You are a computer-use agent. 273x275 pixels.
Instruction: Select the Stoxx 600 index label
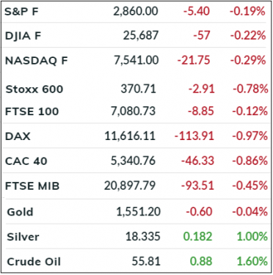pyautogui.click(x=34, y=89)
